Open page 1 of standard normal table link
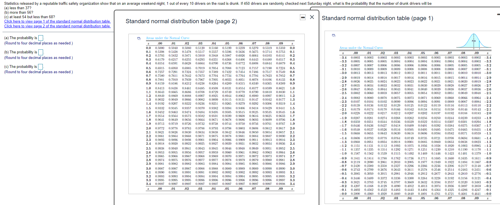The width and height of the screenshot is (500, 205). point(57,22)
